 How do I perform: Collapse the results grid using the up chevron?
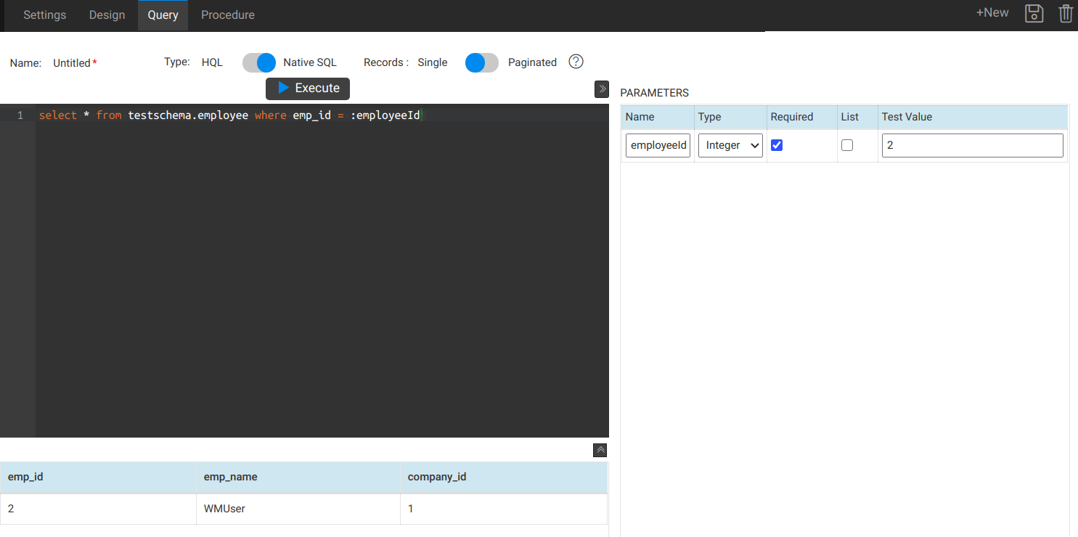pyautogui.click(x=600, y=450)
